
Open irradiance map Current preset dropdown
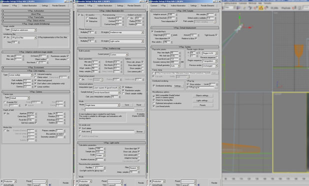click(x=119, y=54)
